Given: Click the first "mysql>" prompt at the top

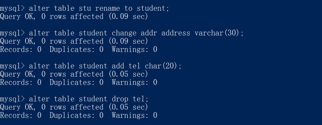Looking at the screenshot, I should (x=12, y=9).
